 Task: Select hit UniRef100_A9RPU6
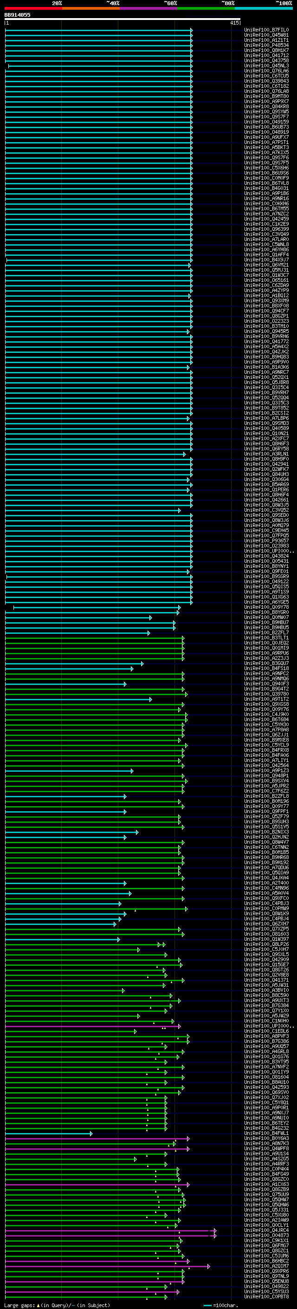(266, 653)
